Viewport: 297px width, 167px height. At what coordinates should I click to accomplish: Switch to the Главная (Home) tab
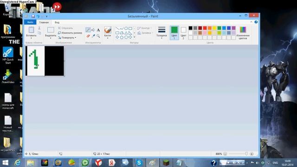coord(44,22)
